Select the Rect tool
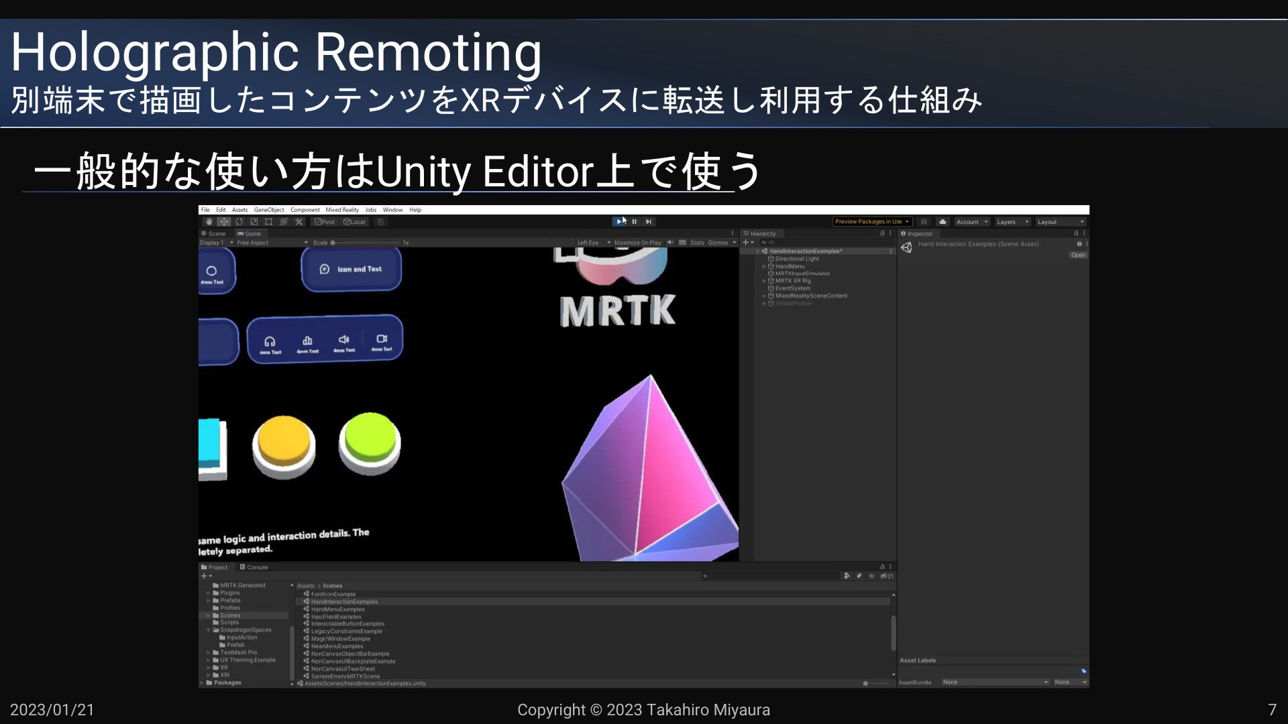 268,222
